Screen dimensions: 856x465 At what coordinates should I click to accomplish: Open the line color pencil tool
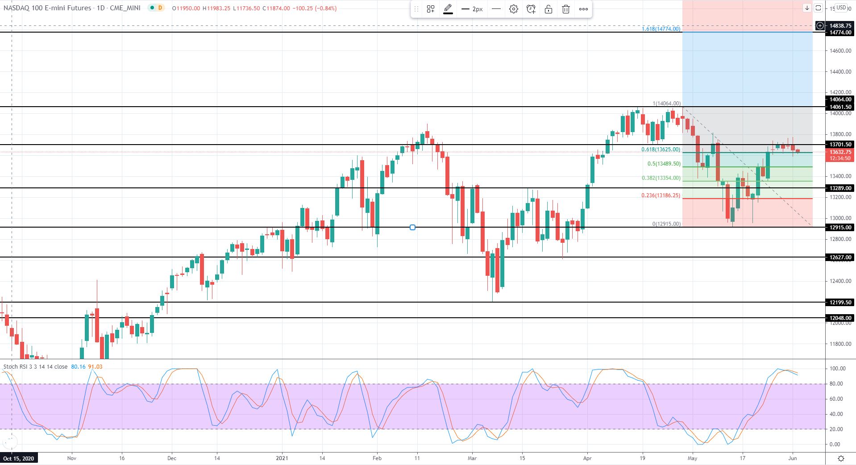tap(448, 9)
